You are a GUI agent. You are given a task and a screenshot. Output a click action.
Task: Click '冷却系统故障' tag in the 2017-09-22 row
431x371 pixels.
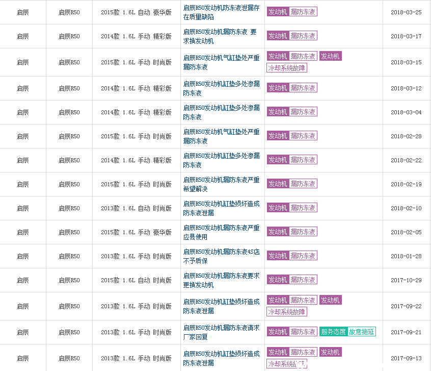point(287,312)
